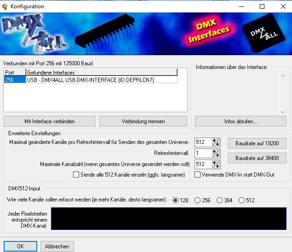Image resolution: width=292 pixels, height=252 pixels.
Task: Enable Sende alle 512 Kanäle einzeln checkbox
Action: (x=76, y=175)
